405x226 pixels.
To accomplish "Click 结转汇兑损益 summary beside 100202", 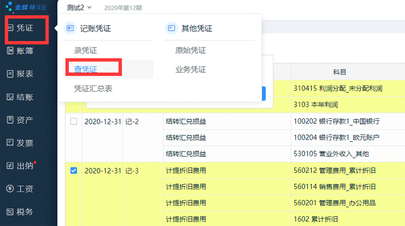I will point(186,121).
